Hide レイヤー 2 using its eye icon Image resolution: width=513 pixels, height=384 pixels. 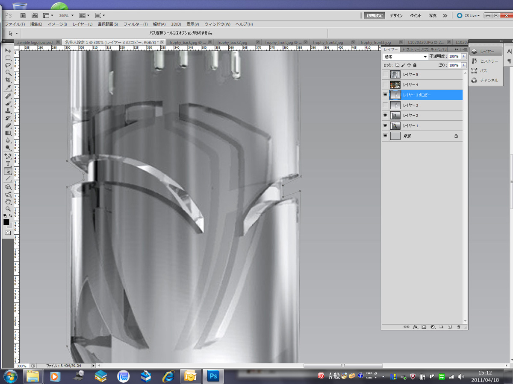click(385, 116)
